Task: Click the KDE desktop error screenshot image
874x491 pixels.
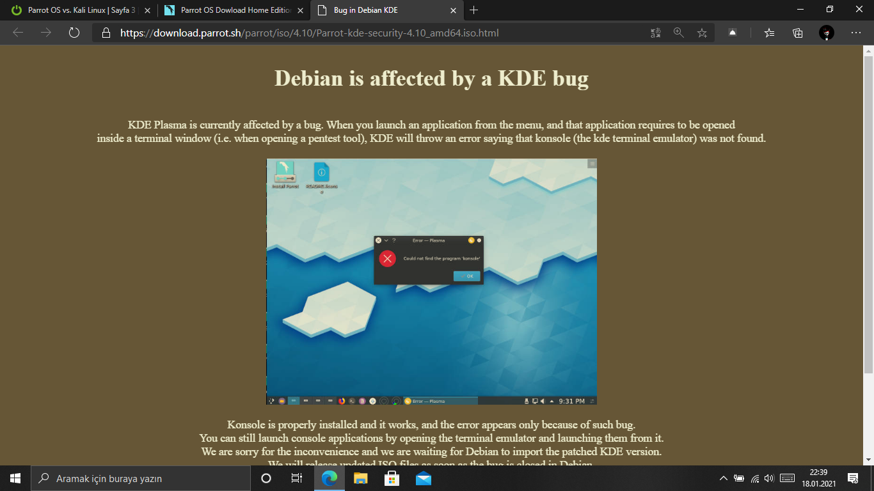Action: click(431, 281)
